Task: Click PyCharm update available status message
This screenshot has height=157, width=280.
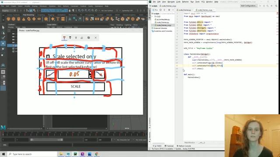Action: click(173, 149)
